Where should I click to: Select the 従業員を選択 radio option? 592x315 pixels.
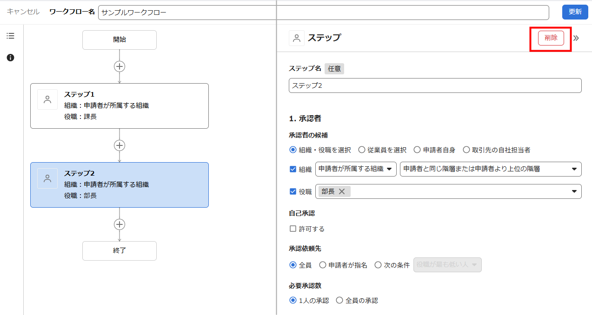point(361,150)
